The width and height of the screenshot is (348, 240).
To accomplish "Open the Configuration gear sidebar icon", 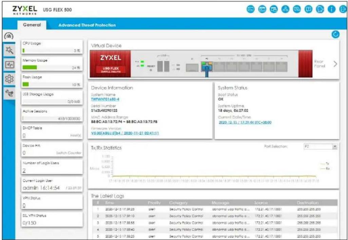I will 9,79.
